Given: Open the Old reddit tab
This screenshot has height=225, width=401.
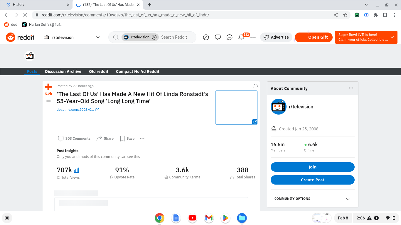Looking at the screenshot, I should pyautogui.click(x=99, y=71).
